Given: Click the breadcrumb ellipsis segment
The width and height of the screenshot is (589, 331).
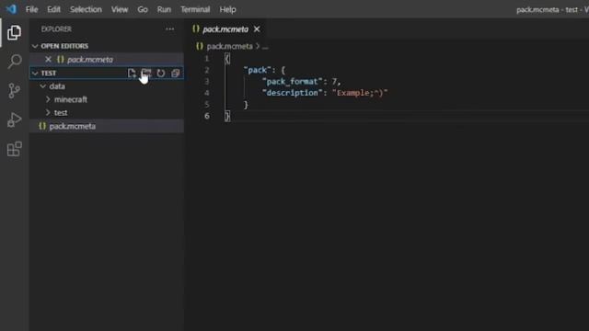Looking at the screenshot, I should 265,47.
